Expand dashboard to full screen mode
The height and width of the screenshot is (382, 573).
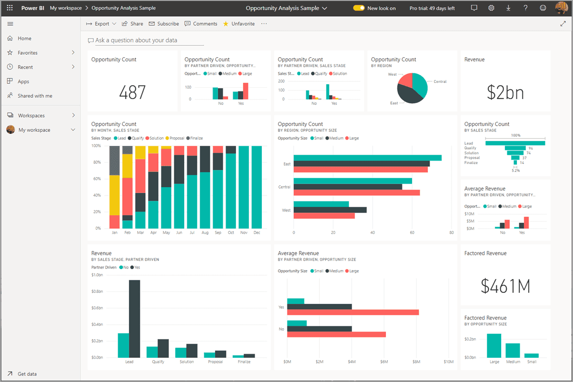(563, 23)
